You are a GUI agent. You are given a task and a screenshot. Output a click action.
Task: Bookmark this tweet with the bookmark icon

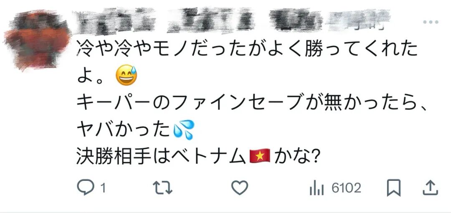393,188
